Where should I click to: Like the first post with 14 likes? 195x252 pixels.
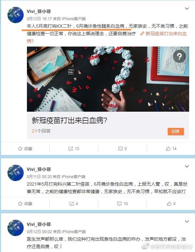point(168,149)
